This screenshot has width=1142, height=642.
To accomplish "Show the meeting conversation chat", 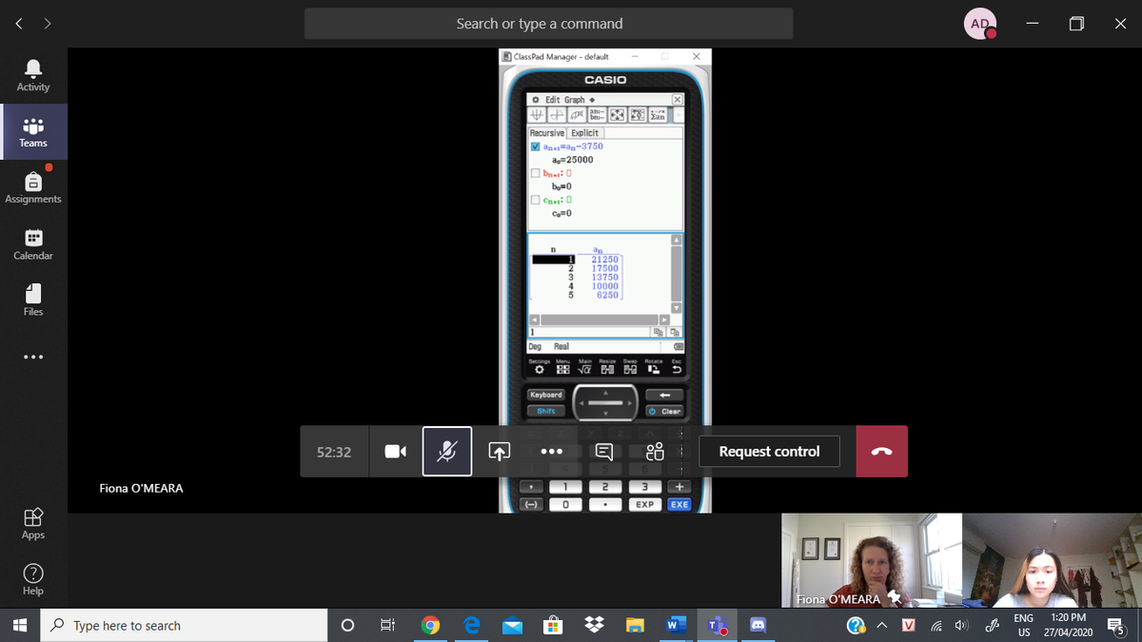I will (603, 452).
